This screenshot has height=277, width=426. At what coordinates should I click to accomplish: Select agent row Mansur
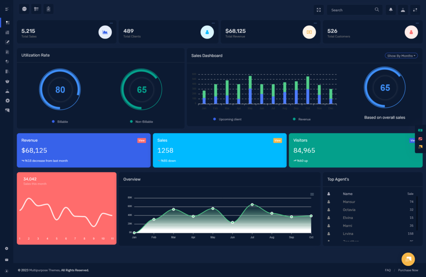click(371, 202)
